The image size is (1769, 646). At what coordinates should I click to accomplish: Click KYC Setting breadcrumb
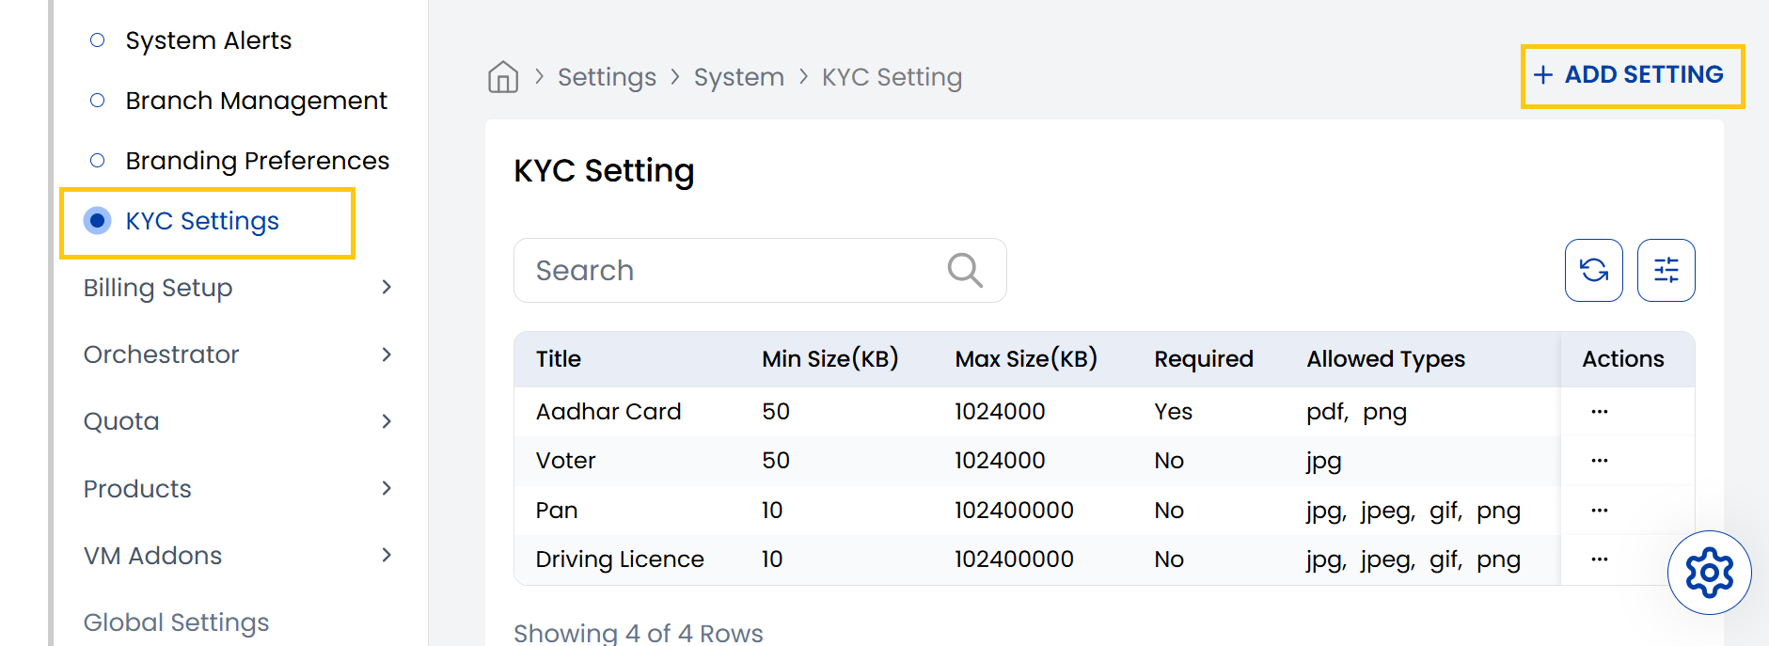pos(892,77)
